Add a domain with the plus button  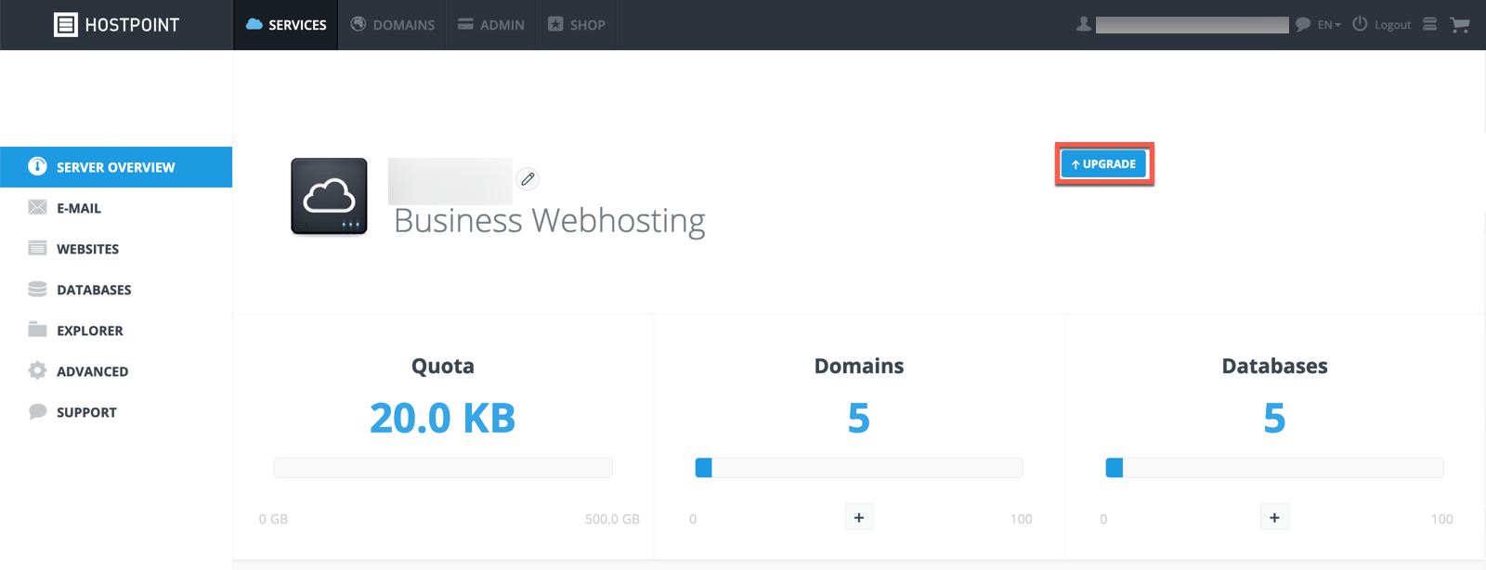click(859, 518)
